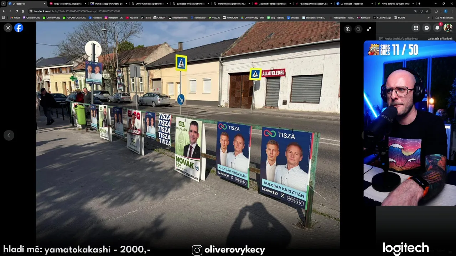Open the Dropbox bookmark

pos(293,17)
